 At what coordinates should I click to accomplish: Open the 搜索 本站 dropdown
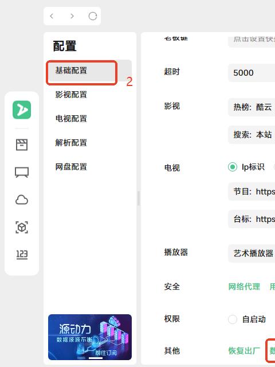point(252,135)
